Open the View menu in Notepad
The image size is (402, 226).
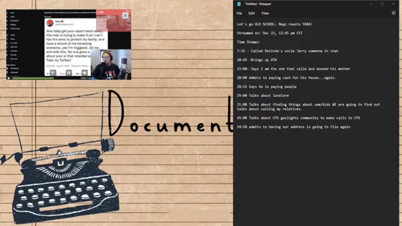[x=265, y=13]
